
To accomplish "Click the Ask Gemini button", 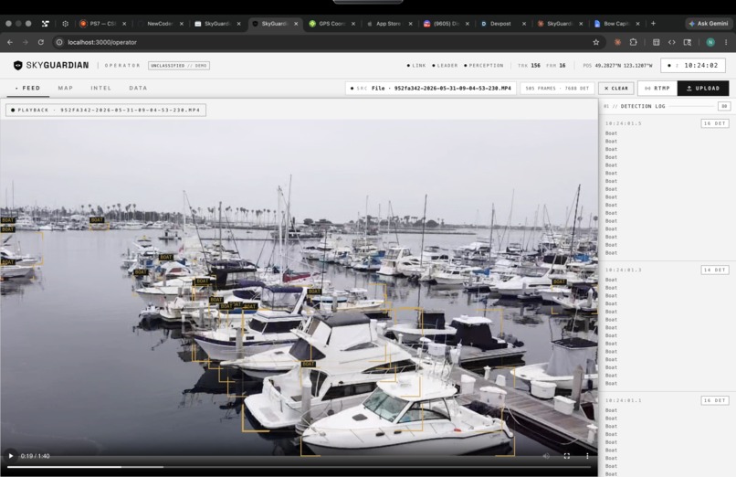I will click(x=709, y=24).
